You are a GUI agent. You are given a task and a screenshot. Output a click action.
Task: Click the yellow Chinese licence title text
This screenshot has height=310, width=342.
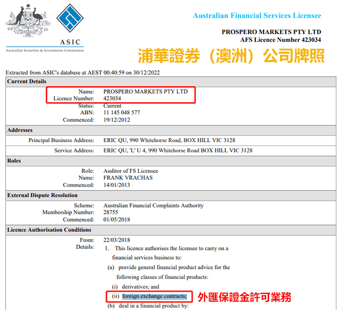pos(231,56)
